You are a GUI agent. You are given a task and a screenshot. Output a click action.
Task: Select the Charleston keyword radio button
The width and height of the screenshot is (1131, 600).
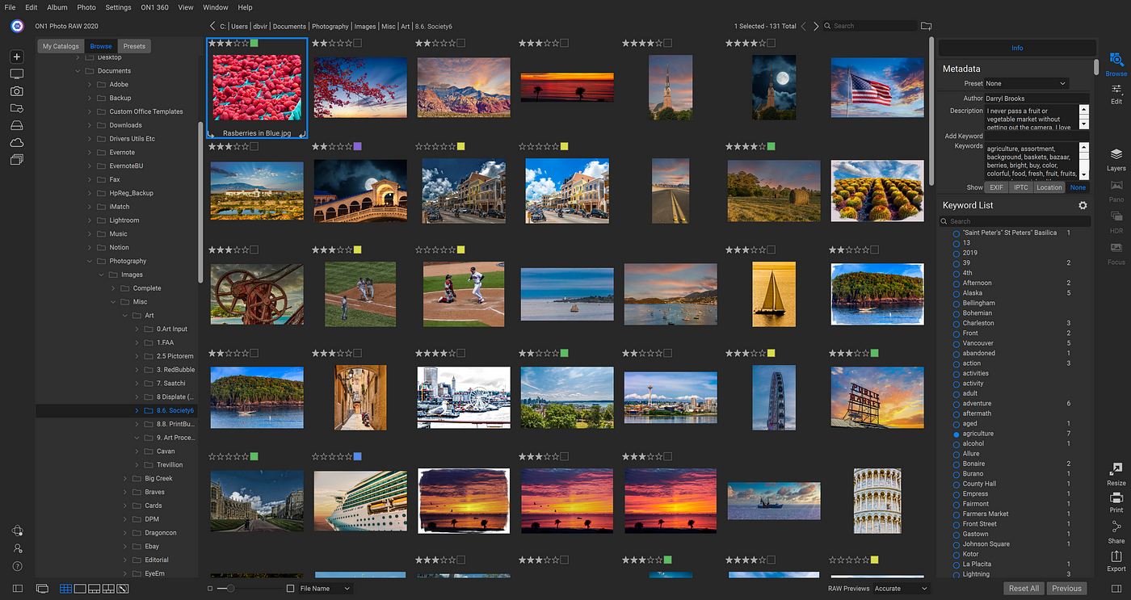click(957, 323)
